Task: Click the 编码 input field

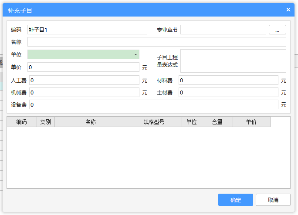Action: pos(87,30)
